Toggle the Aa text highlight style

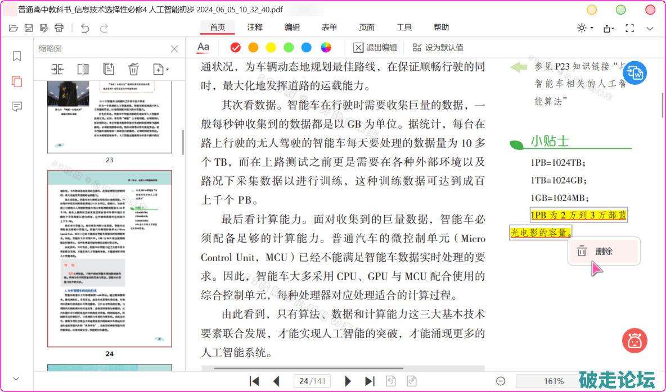click(203, 47)
